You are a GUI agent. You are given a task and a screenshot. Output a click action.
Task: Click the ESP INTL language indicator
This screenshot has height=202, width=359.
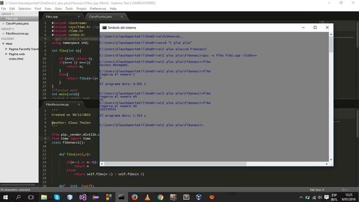pos(334,198)
